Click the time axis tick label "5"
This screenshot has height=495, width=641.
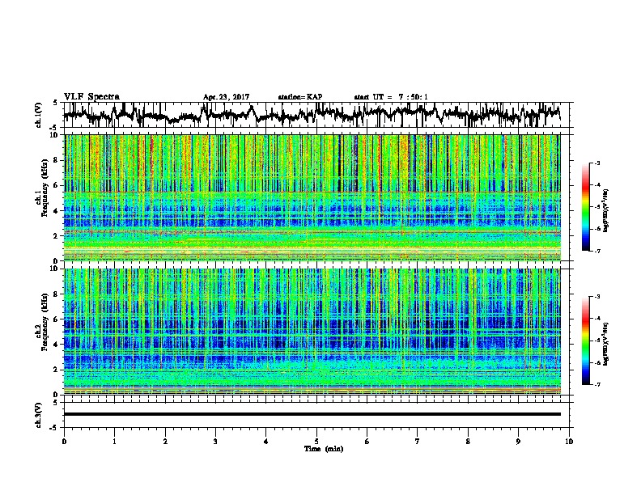[x=316, y=442]
